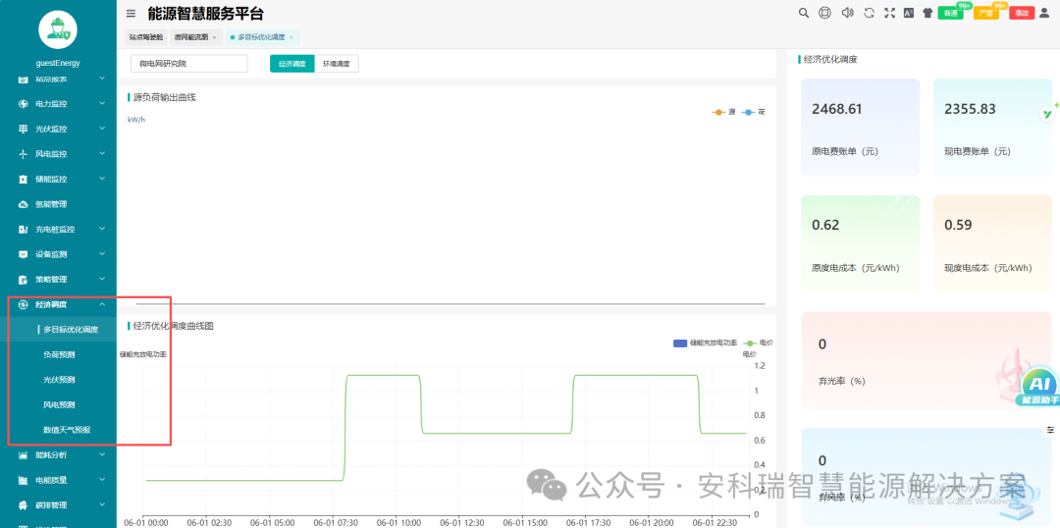
Task: Click the 经济调度 circular icon
Action: pyautogui.click(x=23, y=304)
